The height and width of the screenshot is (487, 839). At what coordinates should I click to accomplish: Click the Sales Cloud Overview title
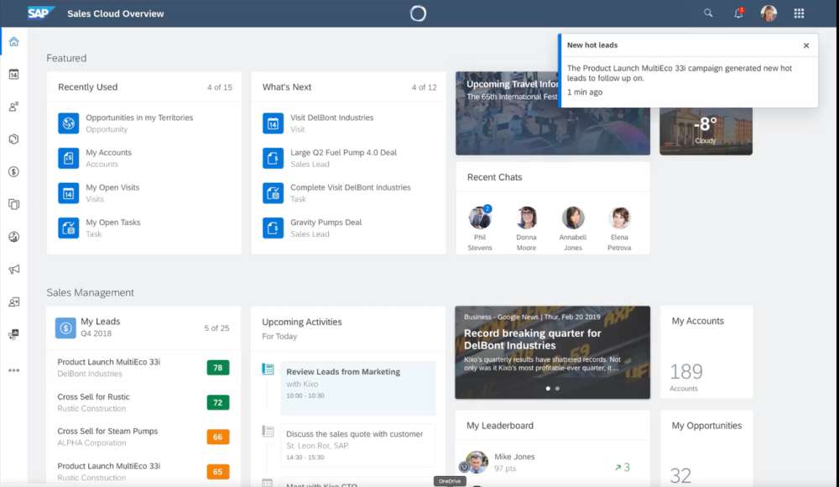[116, 14]
